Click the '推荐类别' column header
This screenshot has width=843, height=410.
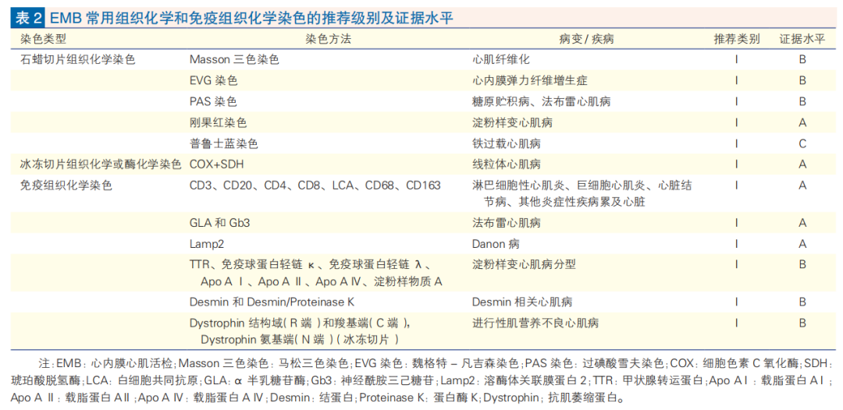coord(737,39)
